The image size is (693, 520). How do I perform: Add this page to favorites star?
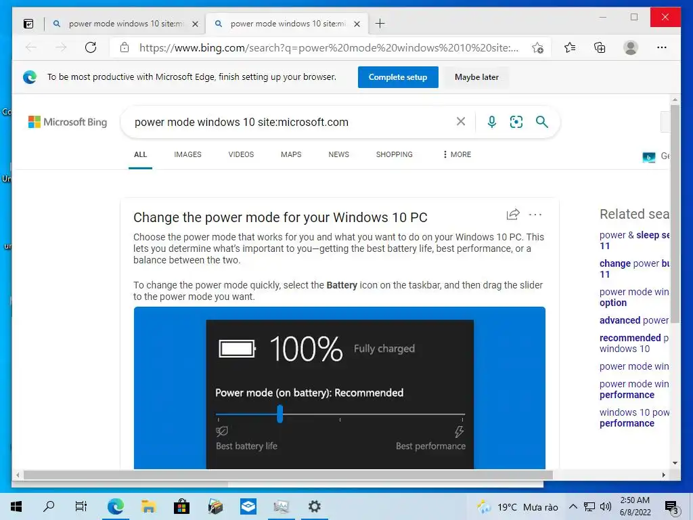coord(537,48)
